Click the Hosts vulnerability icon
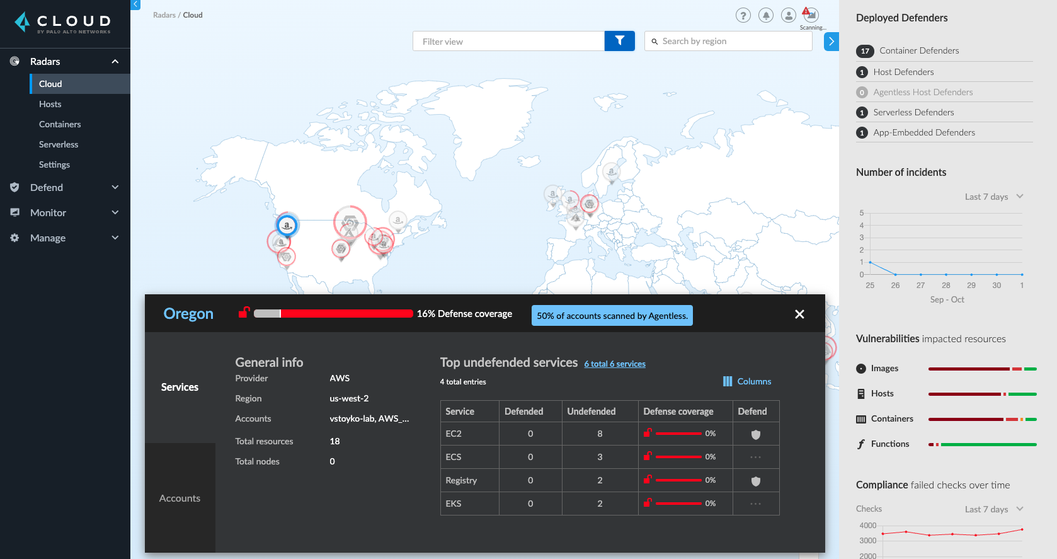The height and width of the screenshot is (559, 1057). (x=861, y=394)
